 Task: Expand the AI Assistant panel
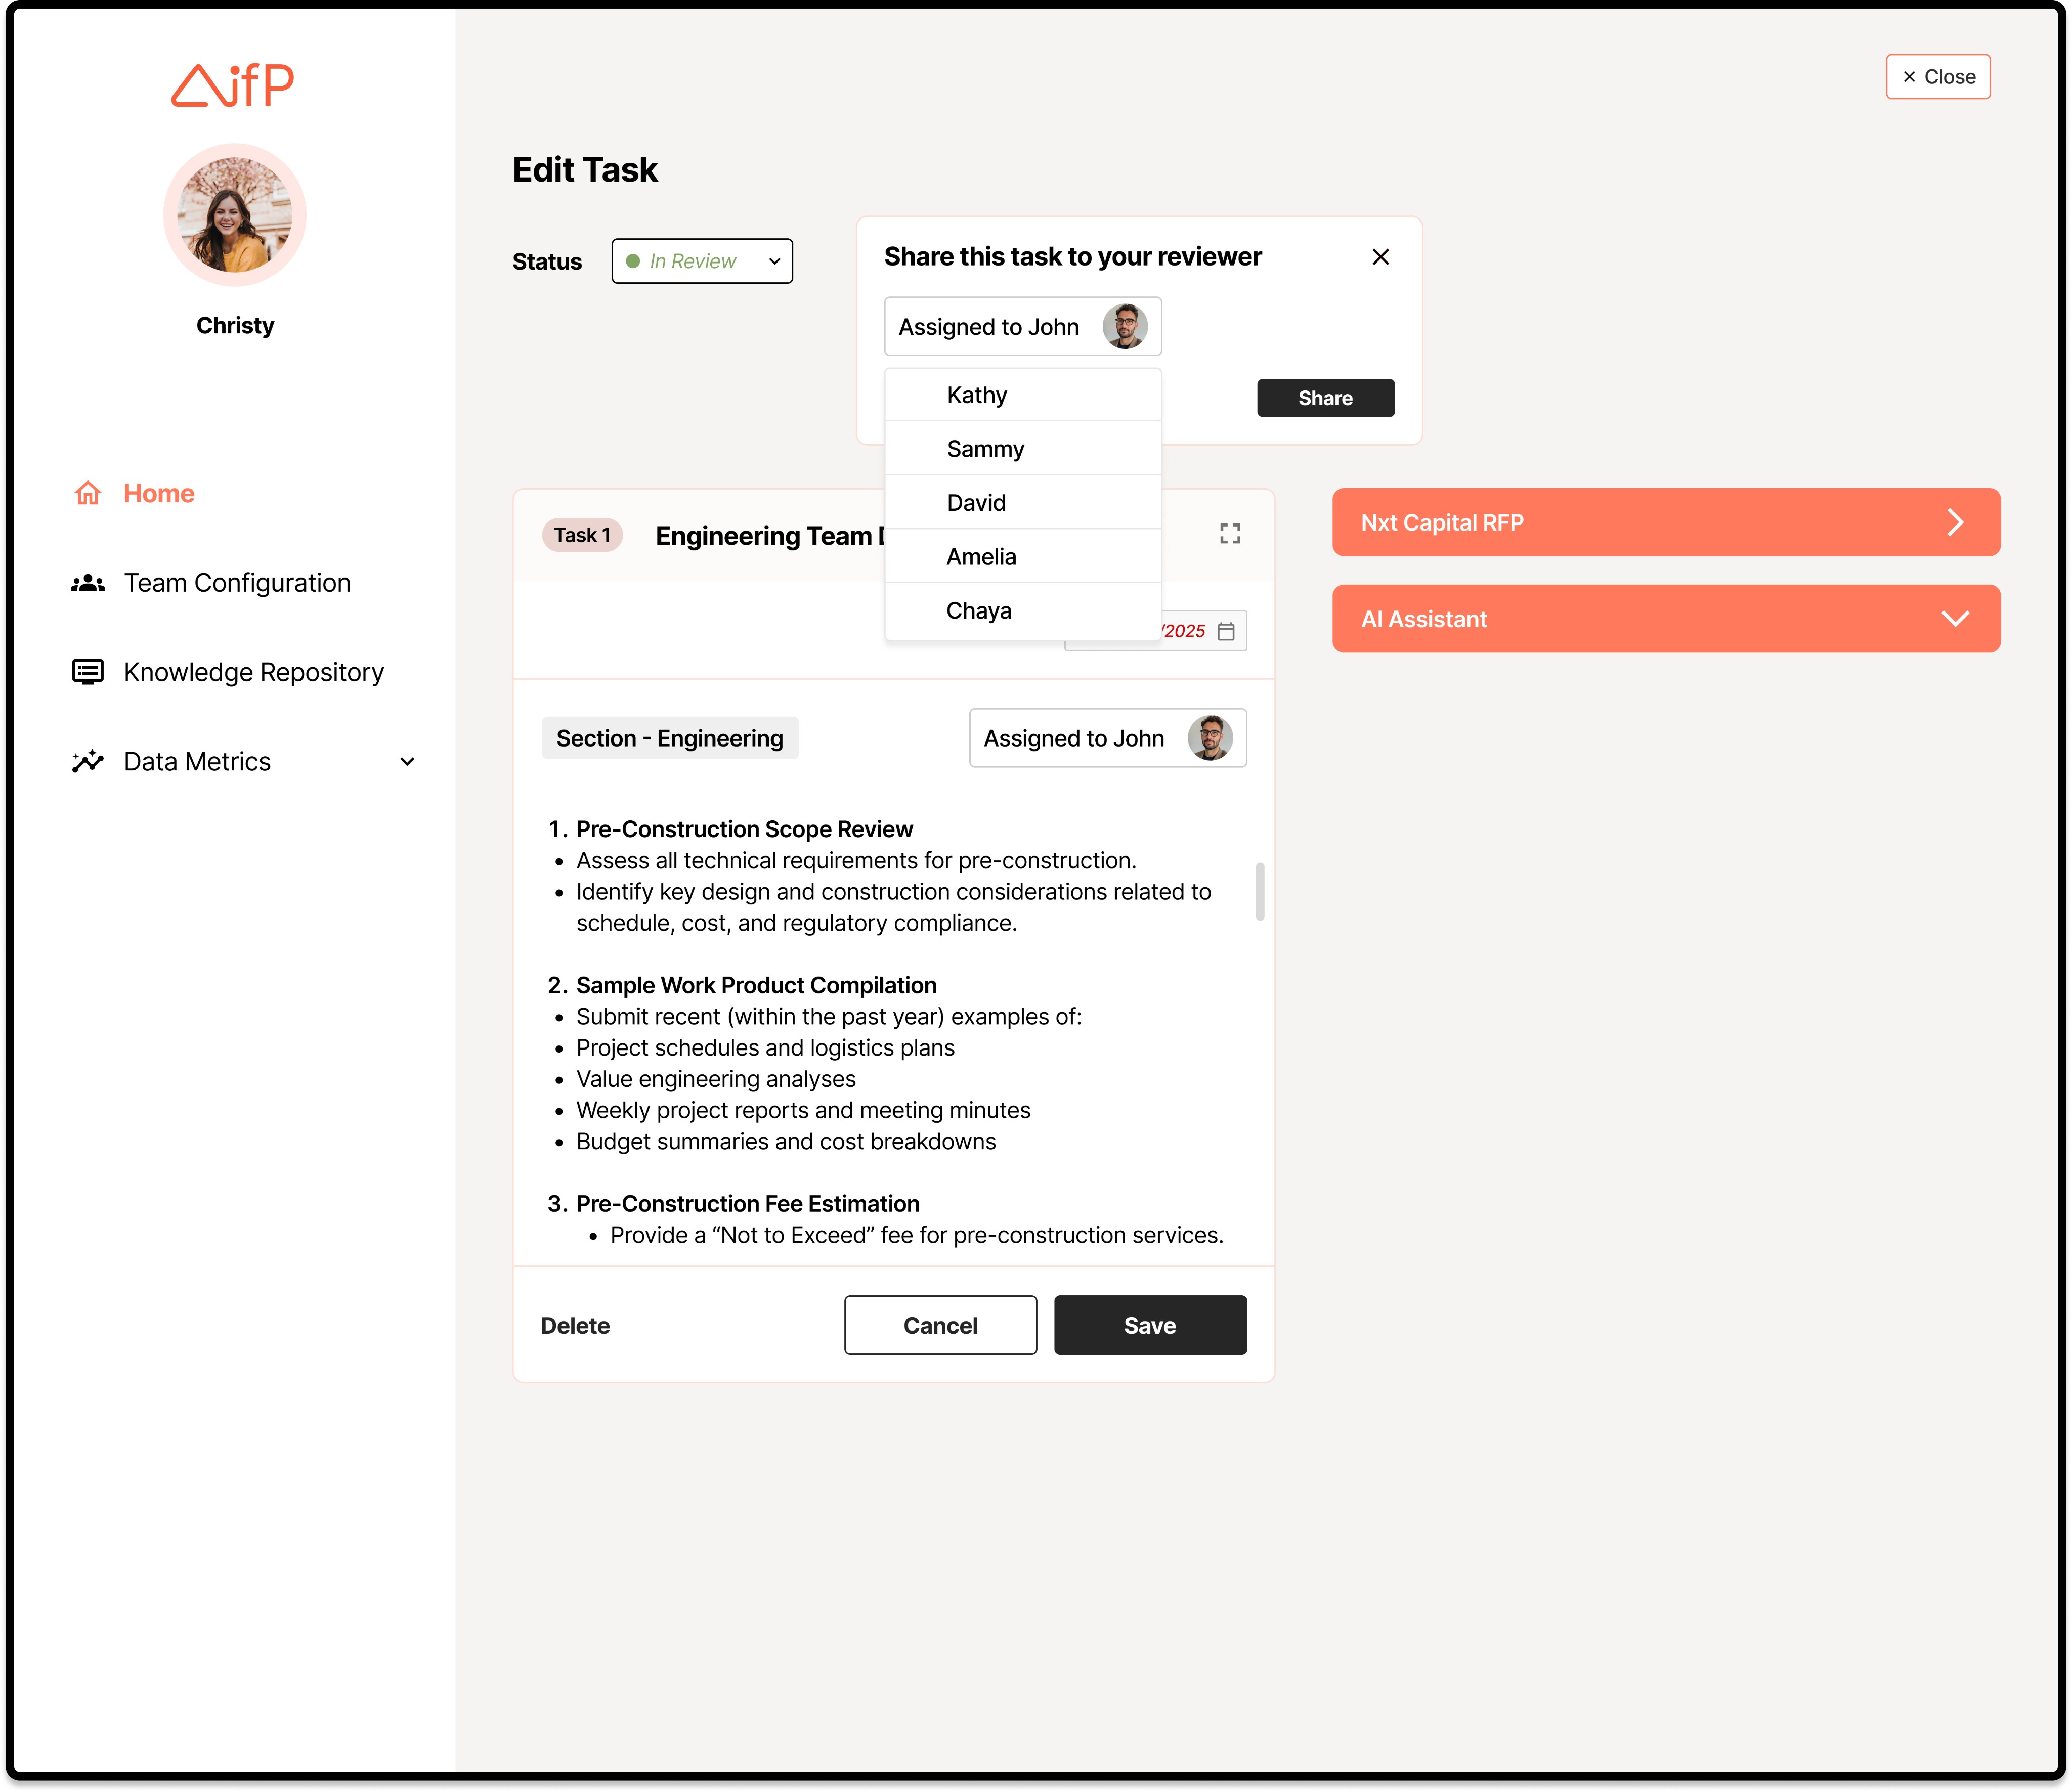[x=1954, y=619]
